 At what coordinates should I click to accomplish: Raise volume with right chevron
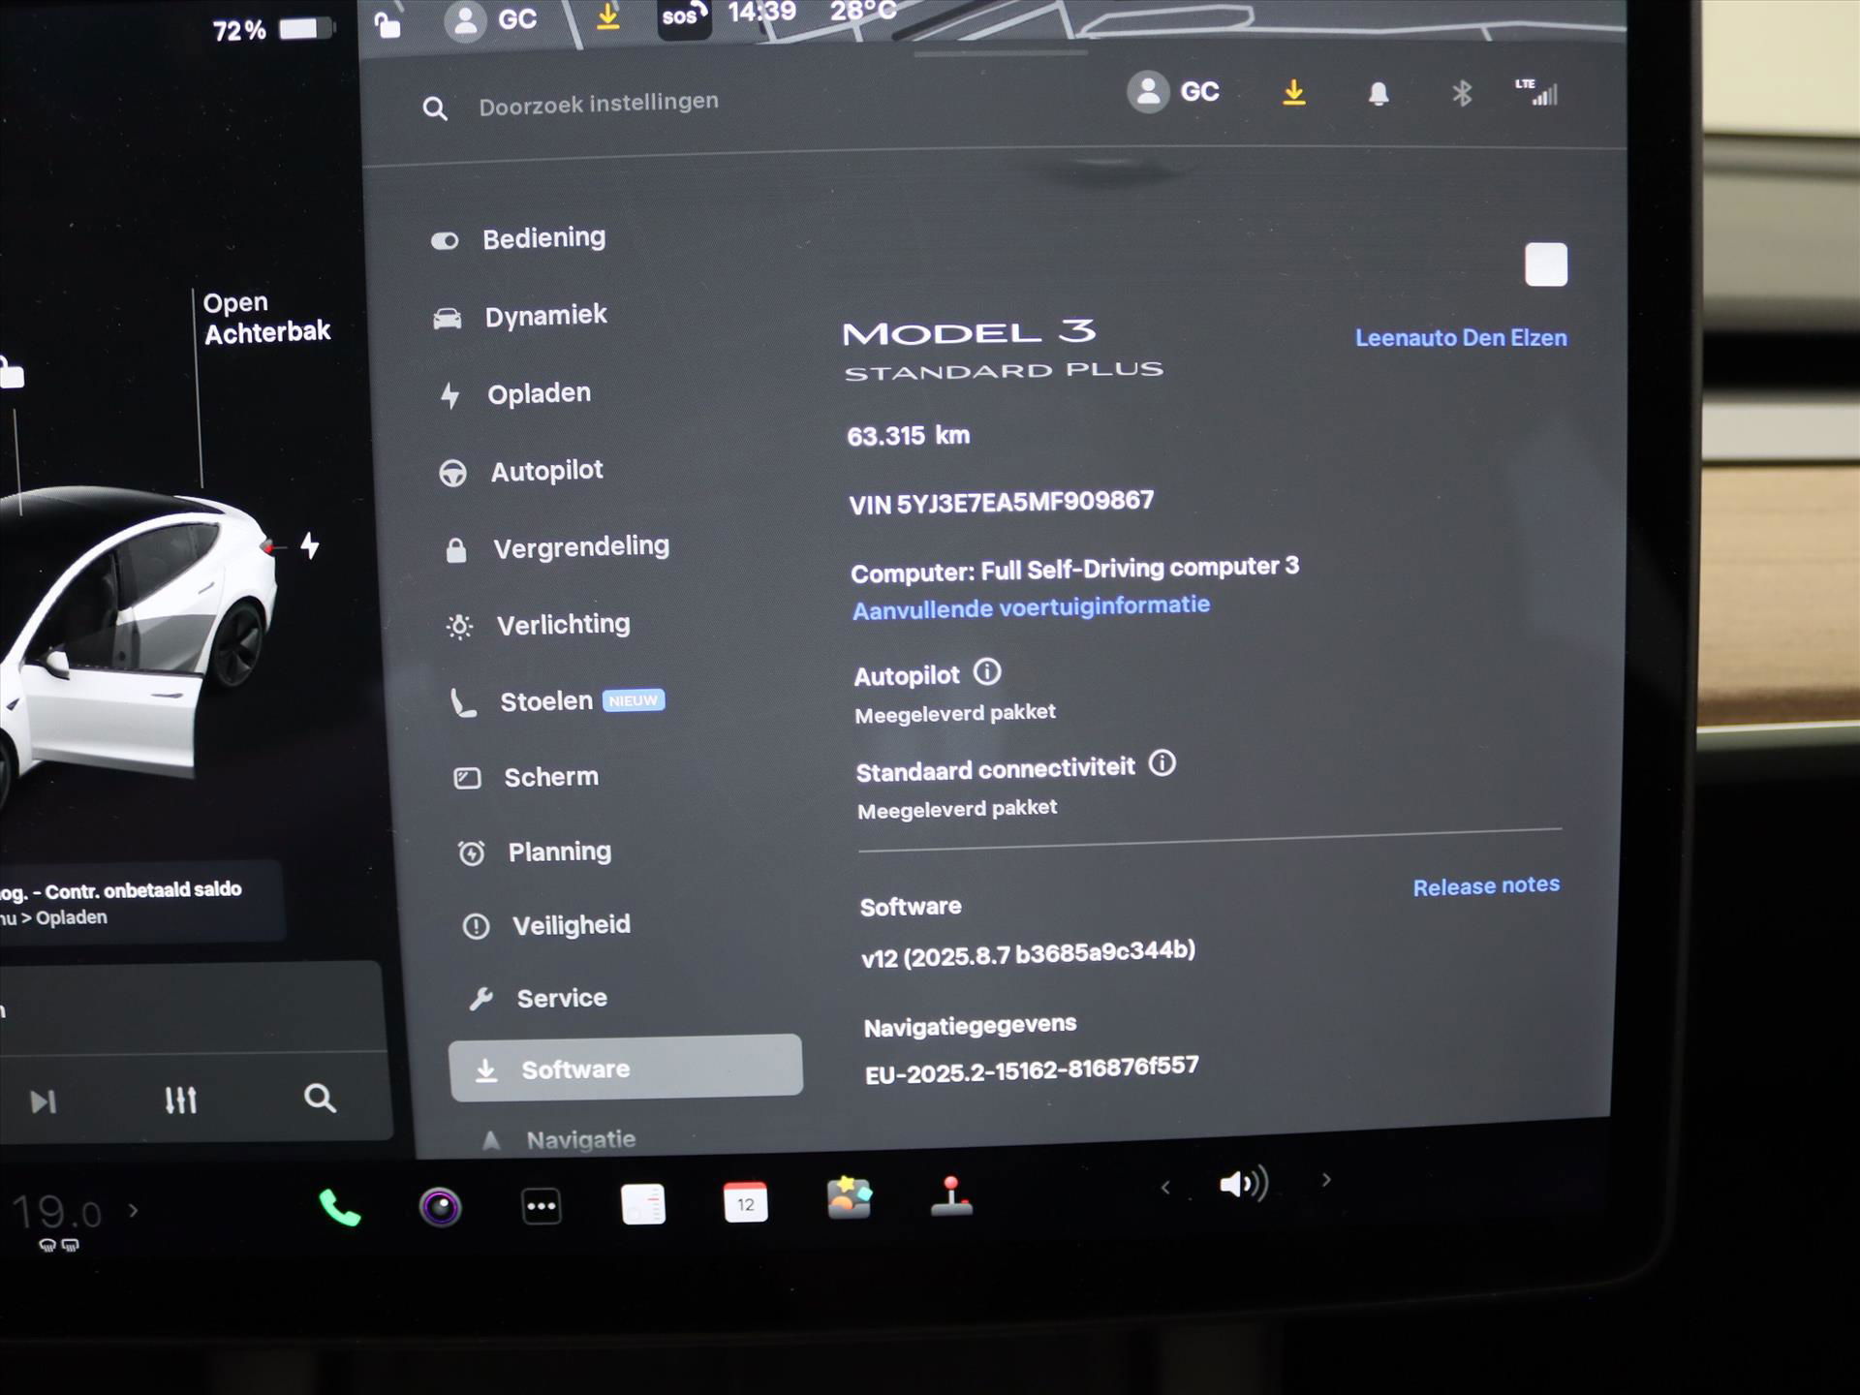click(1326, 1180)
